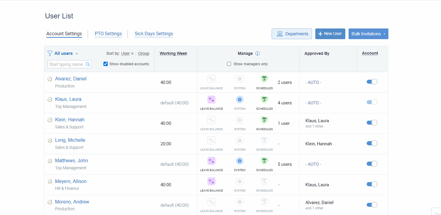441x215 pixels.
Task: Toggle account switch for Klein, Hannah
Action: [372, 123]
